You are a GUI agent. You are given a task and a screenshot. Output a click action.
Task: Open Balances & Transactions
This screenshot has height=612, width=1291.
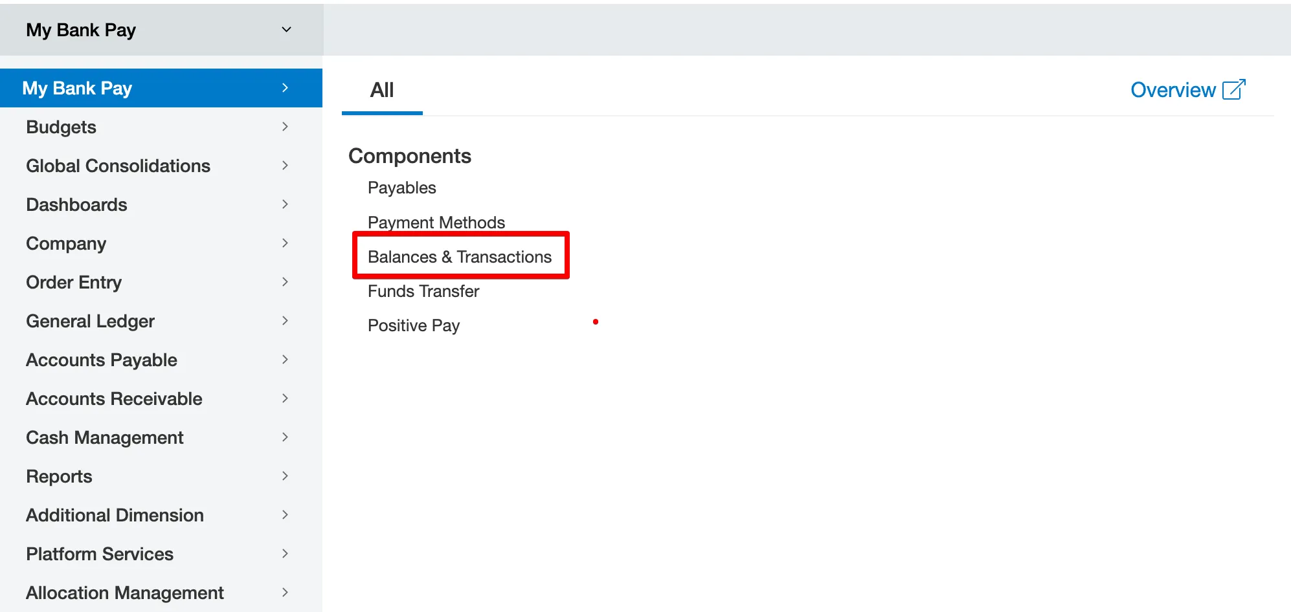coord(460,257)
